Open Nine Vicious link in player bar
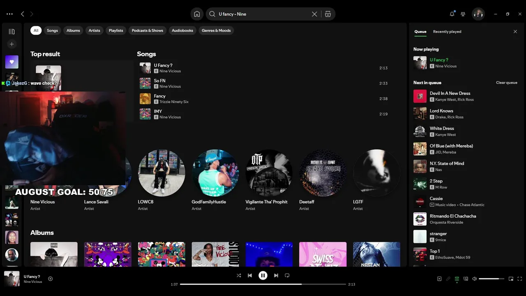 pyautogui.click(x=33, y=282)
